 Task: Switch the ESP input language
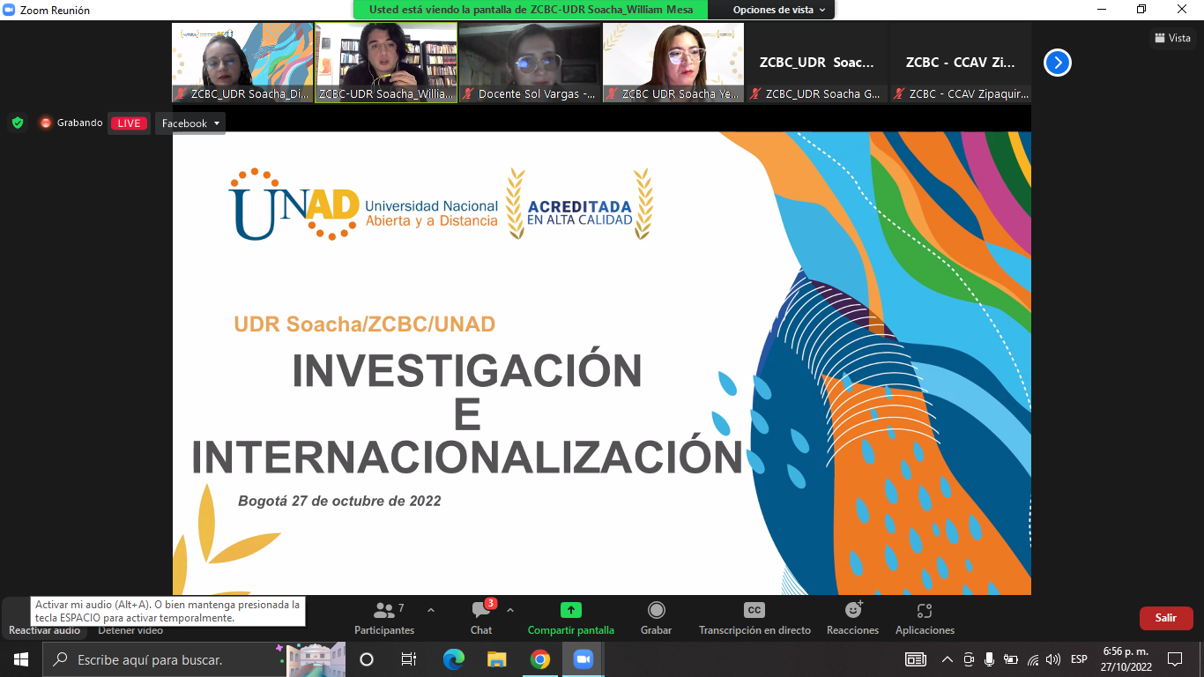pos(1079,659)
